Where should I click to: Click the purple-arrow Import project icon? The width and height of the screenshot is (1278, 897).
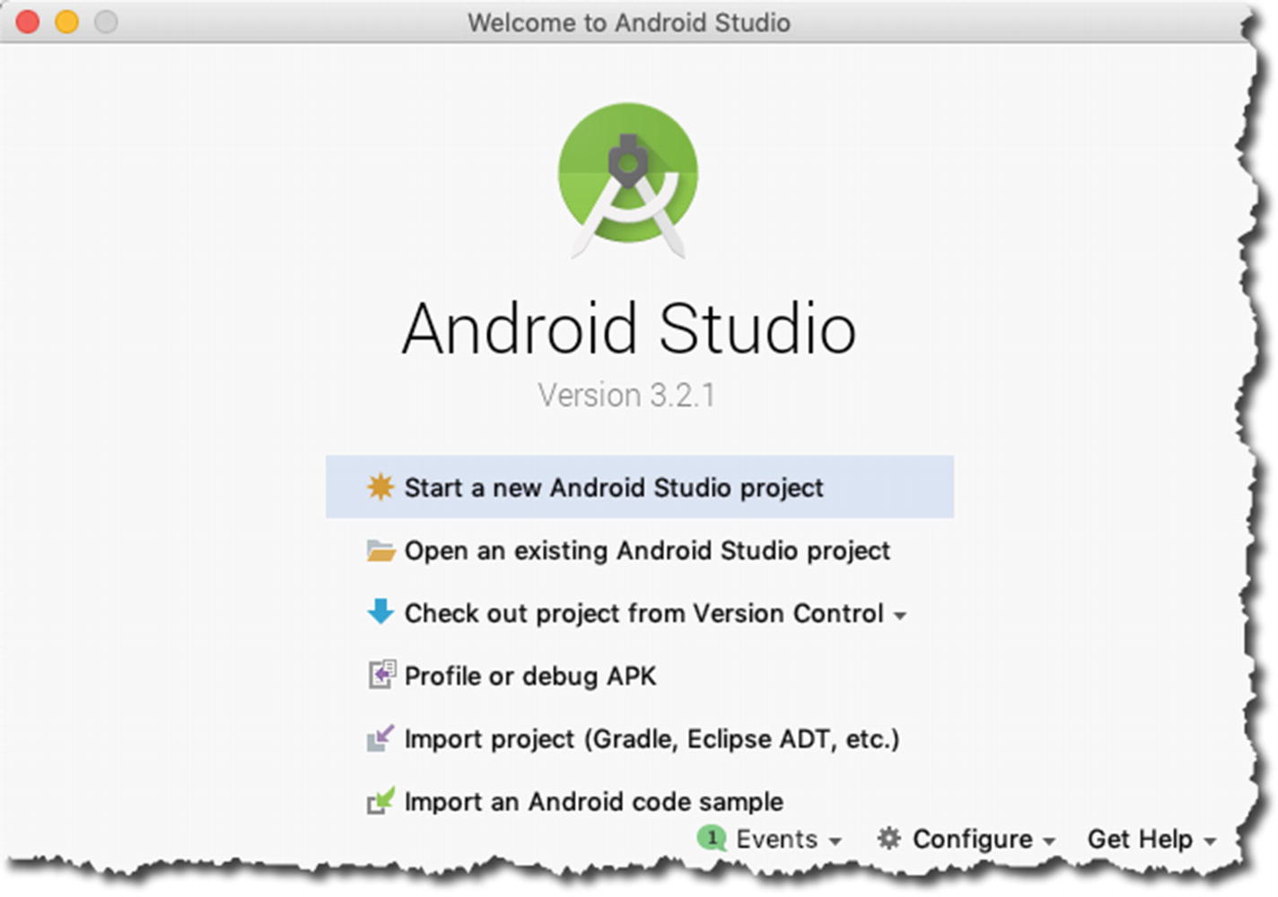(x=381, y=738)
